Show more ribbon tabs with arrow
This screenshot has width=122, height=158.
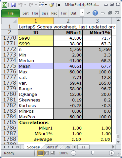tap(82, 13)
